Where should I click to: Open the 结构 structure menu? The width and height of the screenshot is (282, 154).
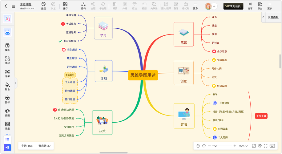coord(83,6)
